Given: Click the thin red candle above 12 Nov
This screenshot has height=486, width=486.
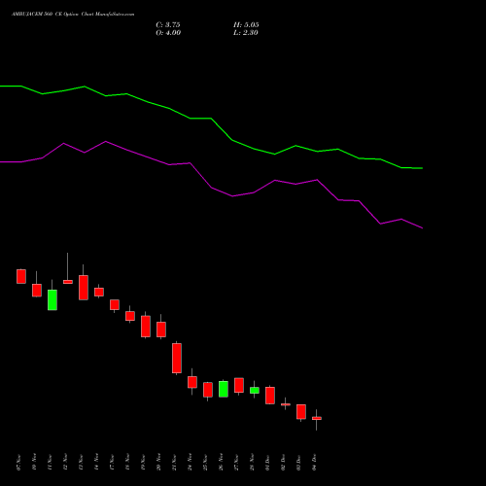Looking at the screenshot, I should click(68, 282).
